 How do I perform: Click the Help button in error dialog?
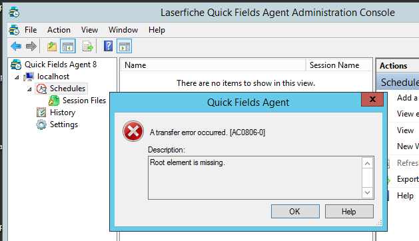[x=349, y=212]
